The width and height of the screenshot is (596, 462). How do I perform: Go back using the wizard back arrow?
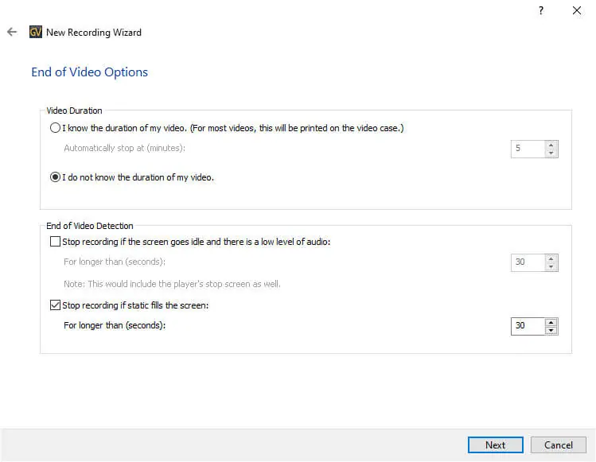click(12, 32)
